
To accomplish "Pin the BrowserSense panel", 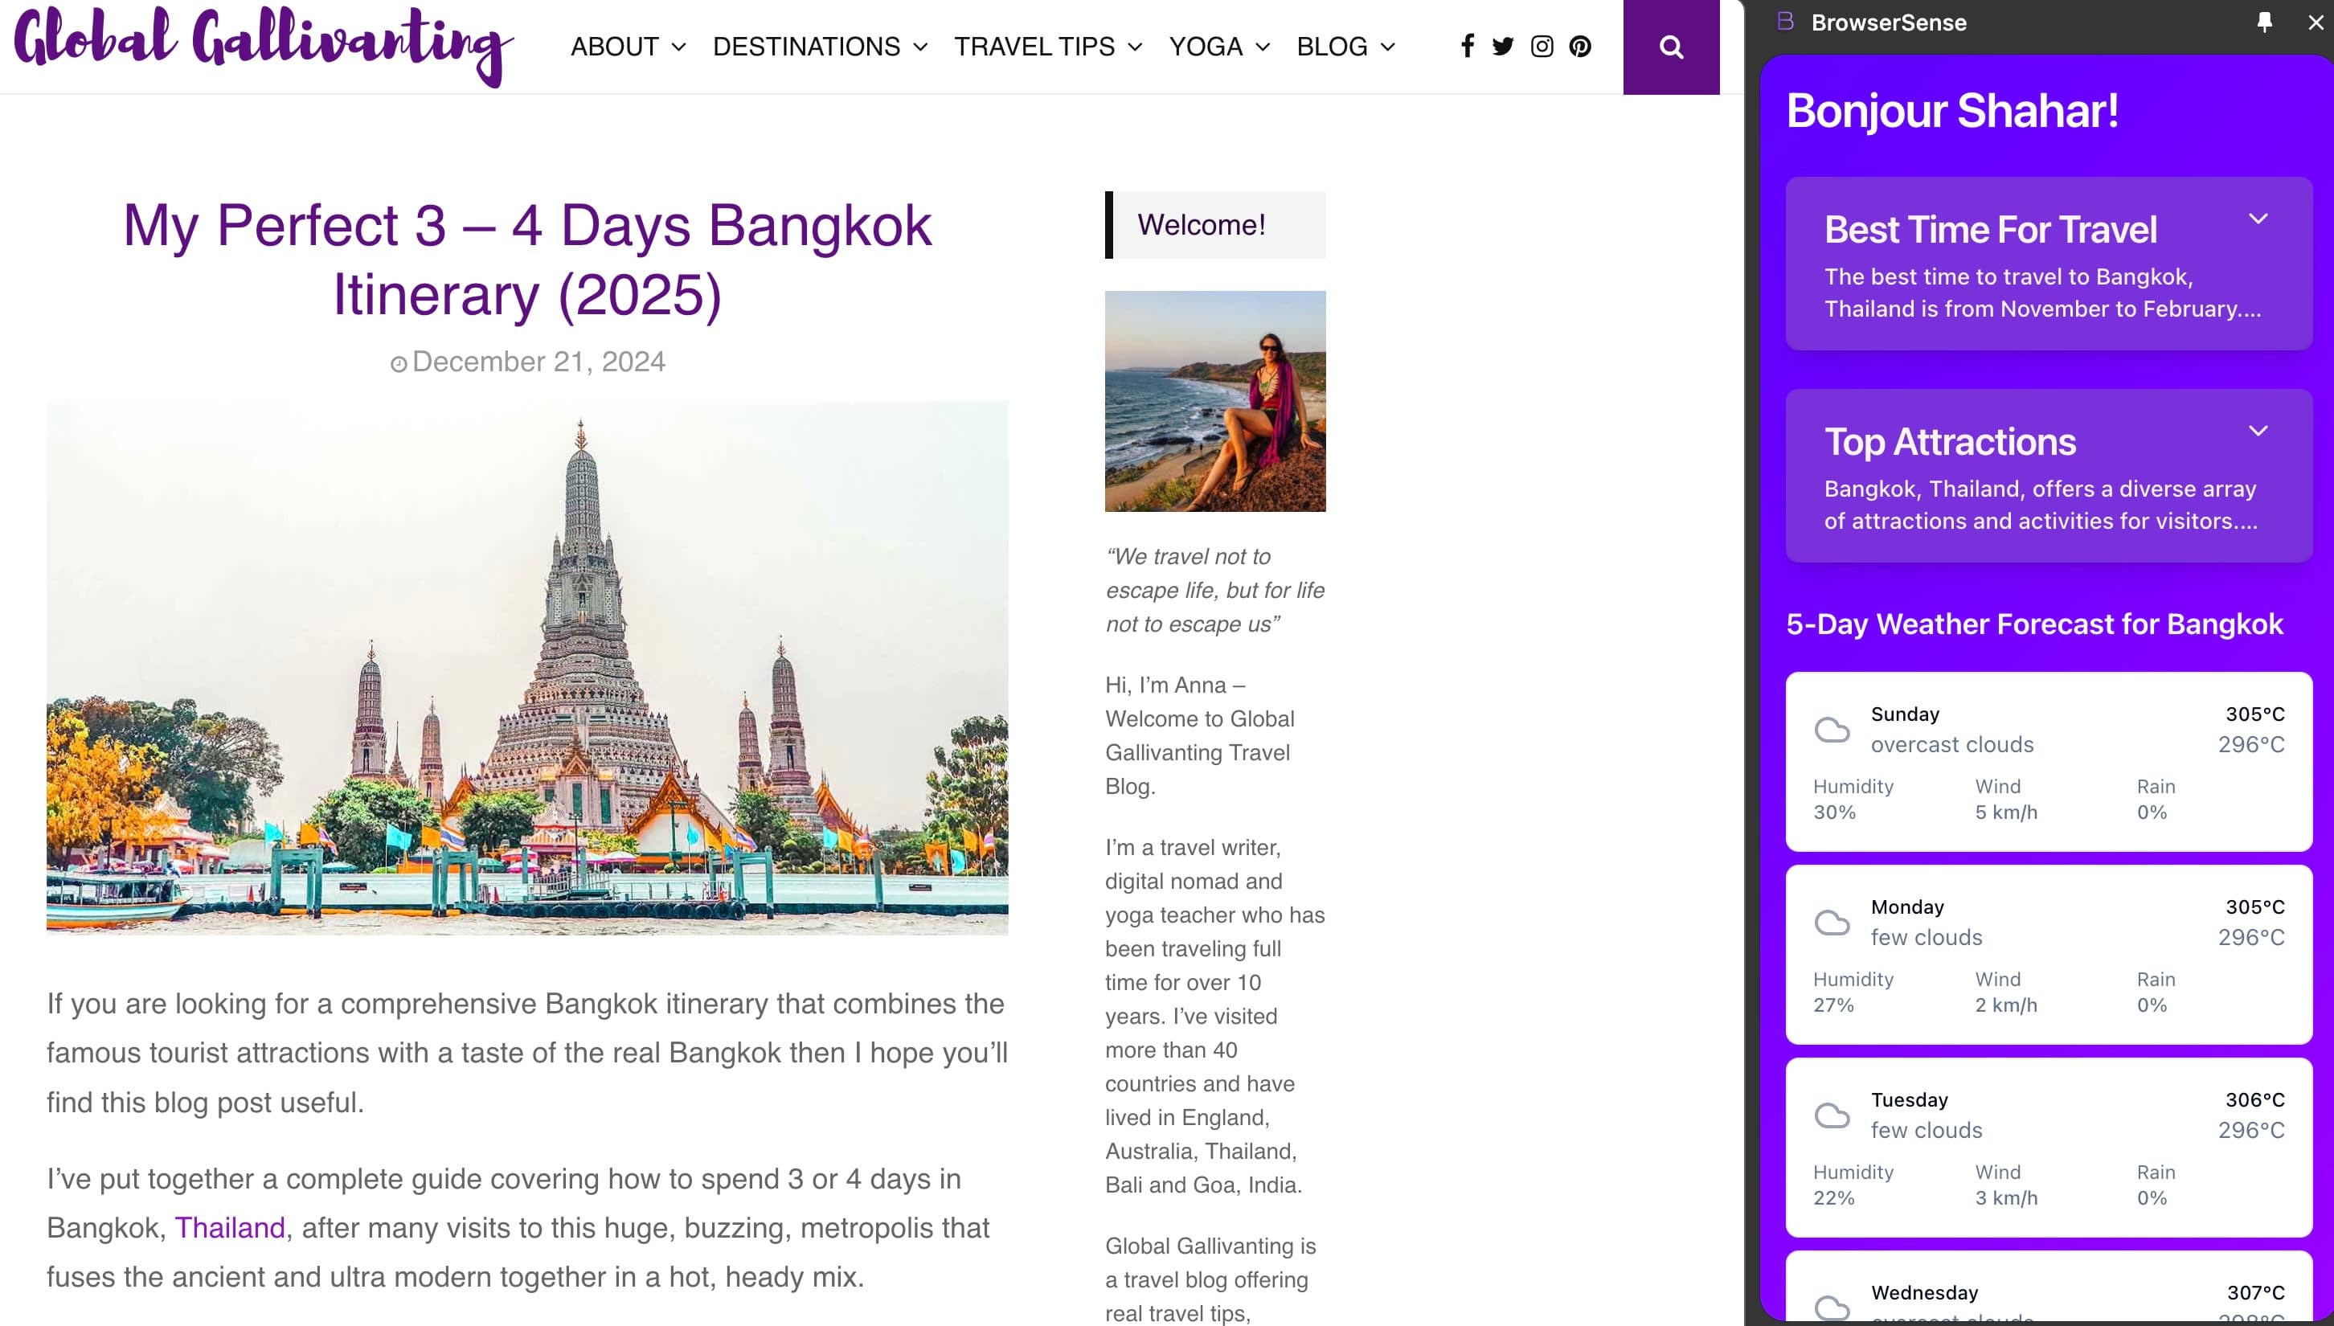I will [x=2264, y=22].
